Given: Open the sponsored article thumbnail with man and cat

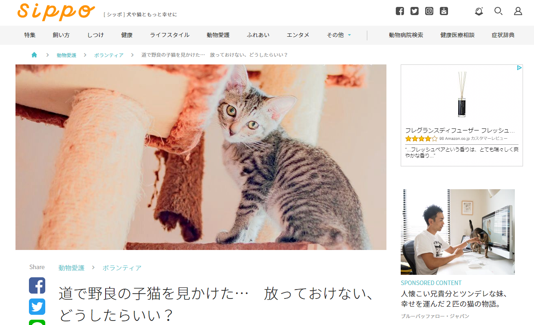Looking at the screenshot, I should (458, 232).
